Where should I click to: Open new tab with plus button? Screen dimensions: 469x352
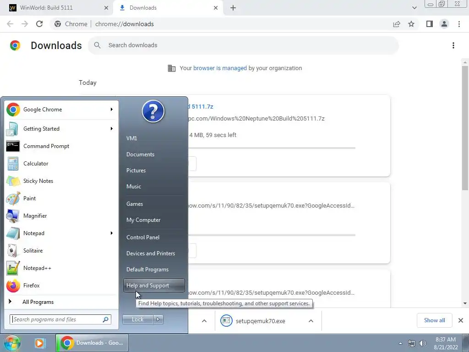[x=233, y=8]
